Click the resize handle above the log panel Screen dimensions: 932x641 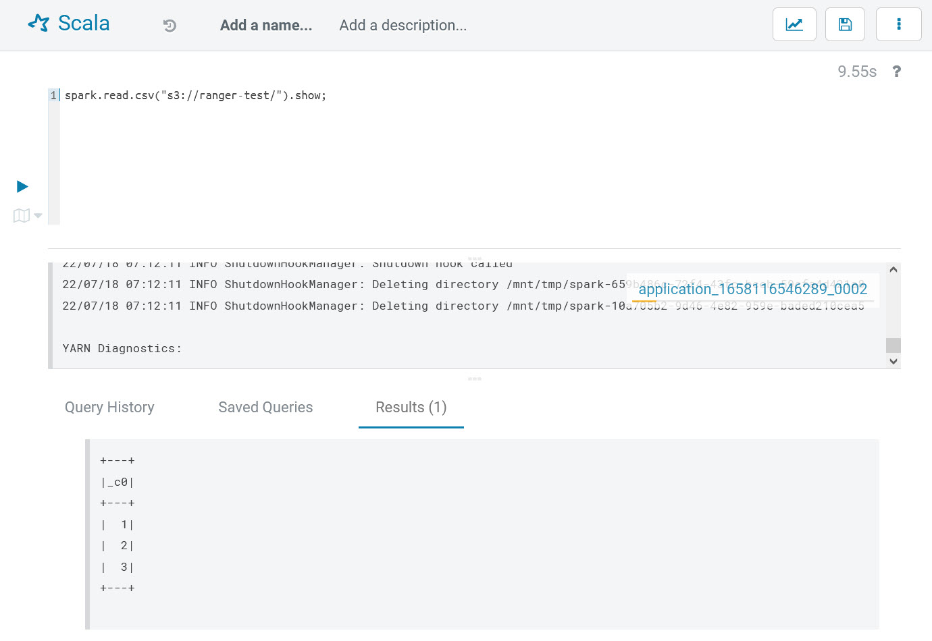474,258
